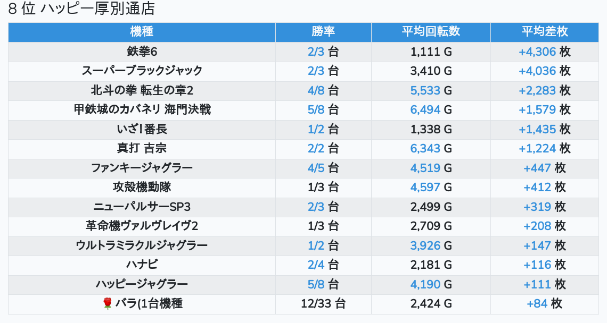The width and height of the screenshot is (607, 323).
Task: Click ハッピージャグラー 4,190 spins link
Action: click(x=425, y=285)
